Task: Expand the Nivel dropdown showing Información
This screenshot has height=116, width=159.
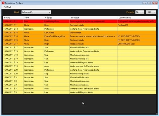Action: pyautogui.click(x=36, y=12)
